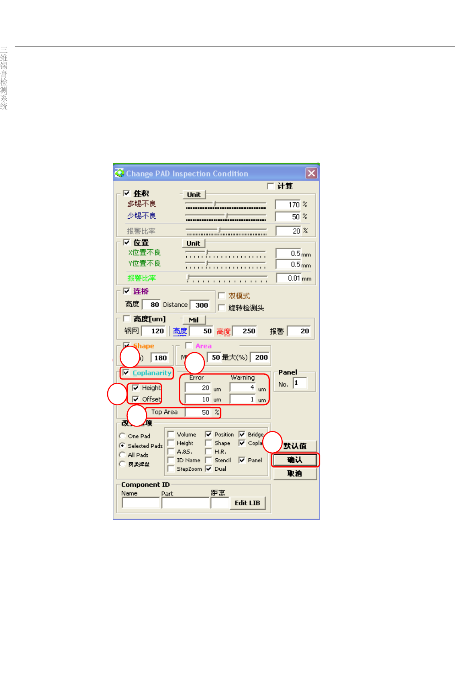Click the blue 高度 field showing 50
Image resolution: width=455 pixels, height=677 pixels.
pyautogui.click(x=201, y=331)
